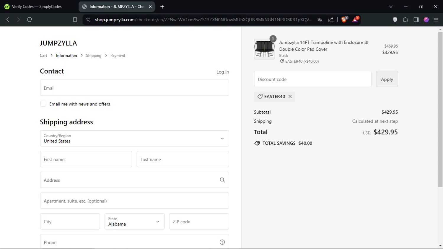Focus the First name field
This screenshot has height=249, width=443.
pos(86,159)
